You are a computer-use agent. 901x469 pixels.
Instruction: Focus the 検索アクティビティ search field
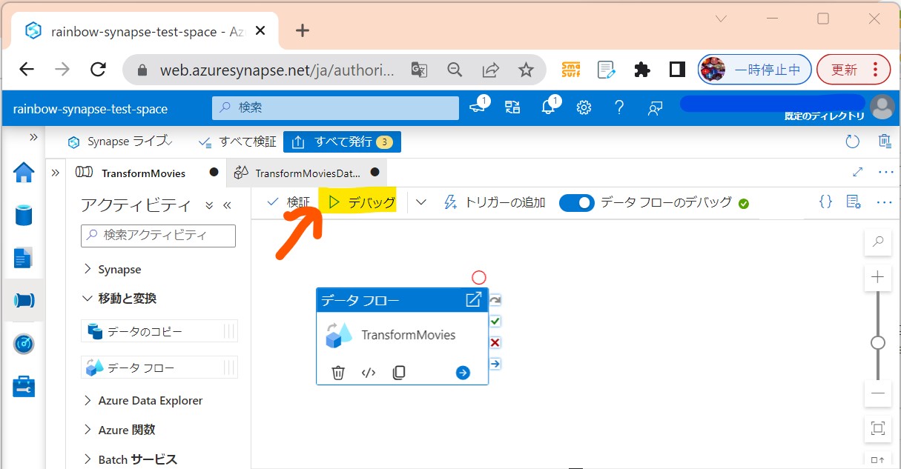(x=158, y=236)
